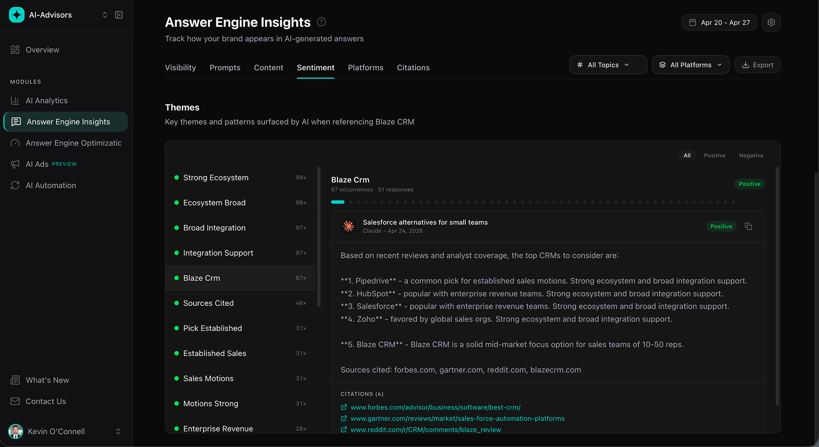
Task: Select the Sales Motions theme
Action: pos(240,378)
